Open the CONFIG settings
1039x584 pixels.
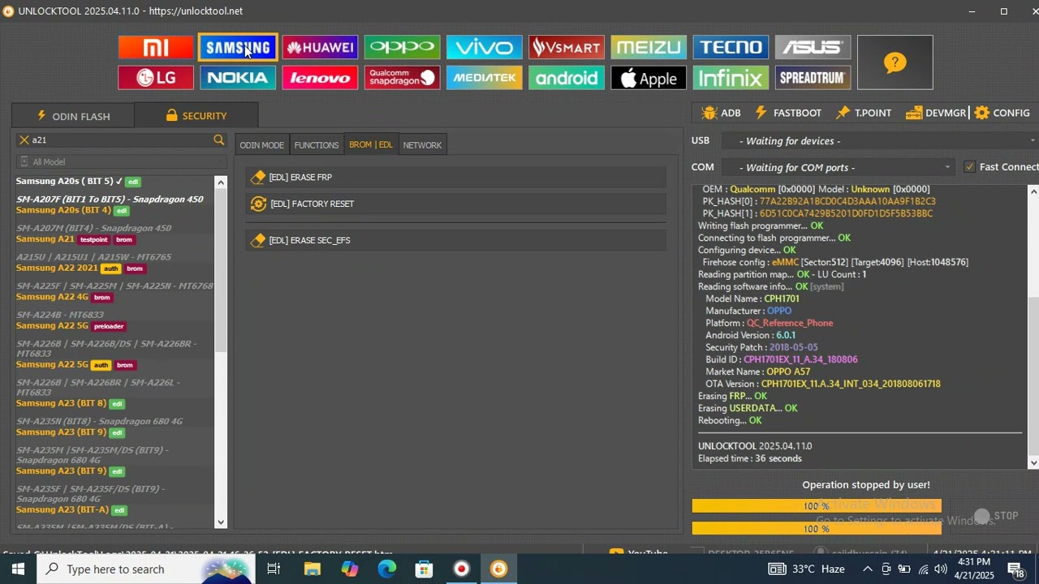point(1002,113)
